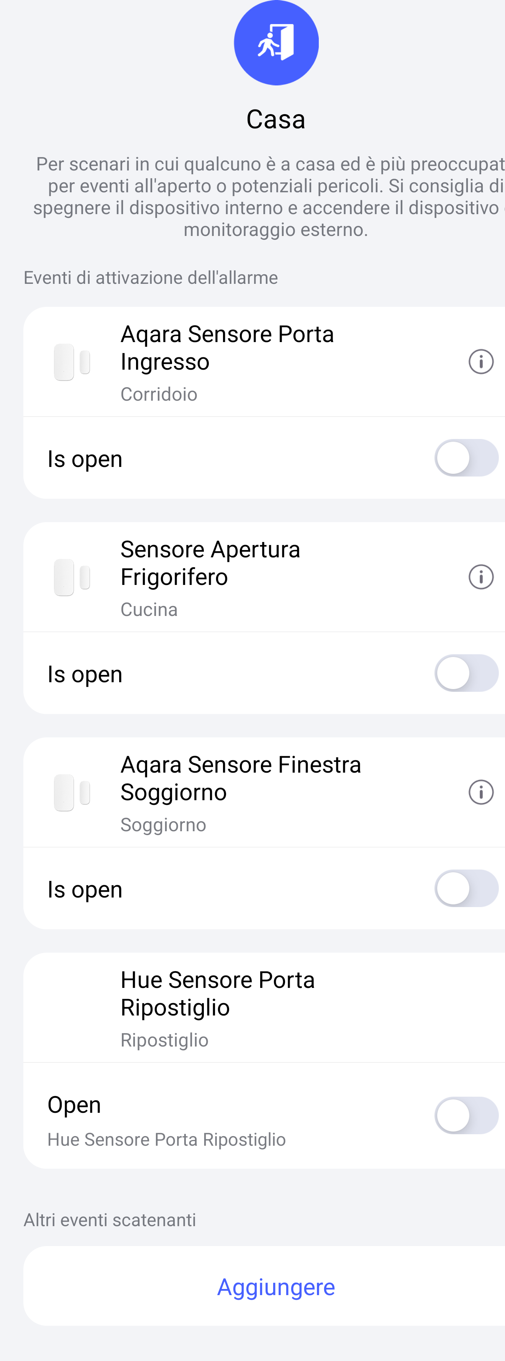
Task: Select the Aqara Sensore Porta Ingresso title
Action: [x=227, y=348]
